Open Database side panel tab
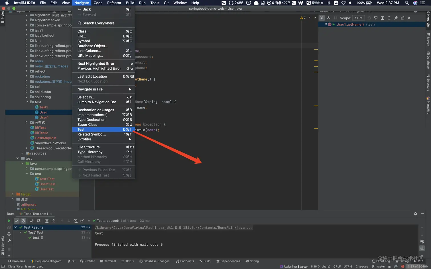The width and height of the screenshot is (431, 269). (428, 60)
